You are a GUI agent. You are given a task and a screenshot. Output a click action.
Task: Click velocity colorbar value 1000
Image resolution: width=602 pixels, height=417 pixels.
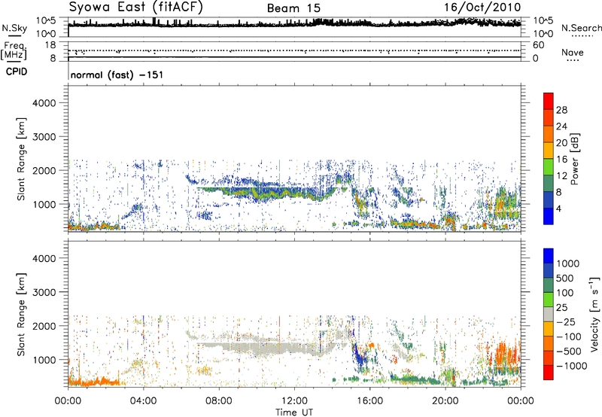click(x=568, y=263)
